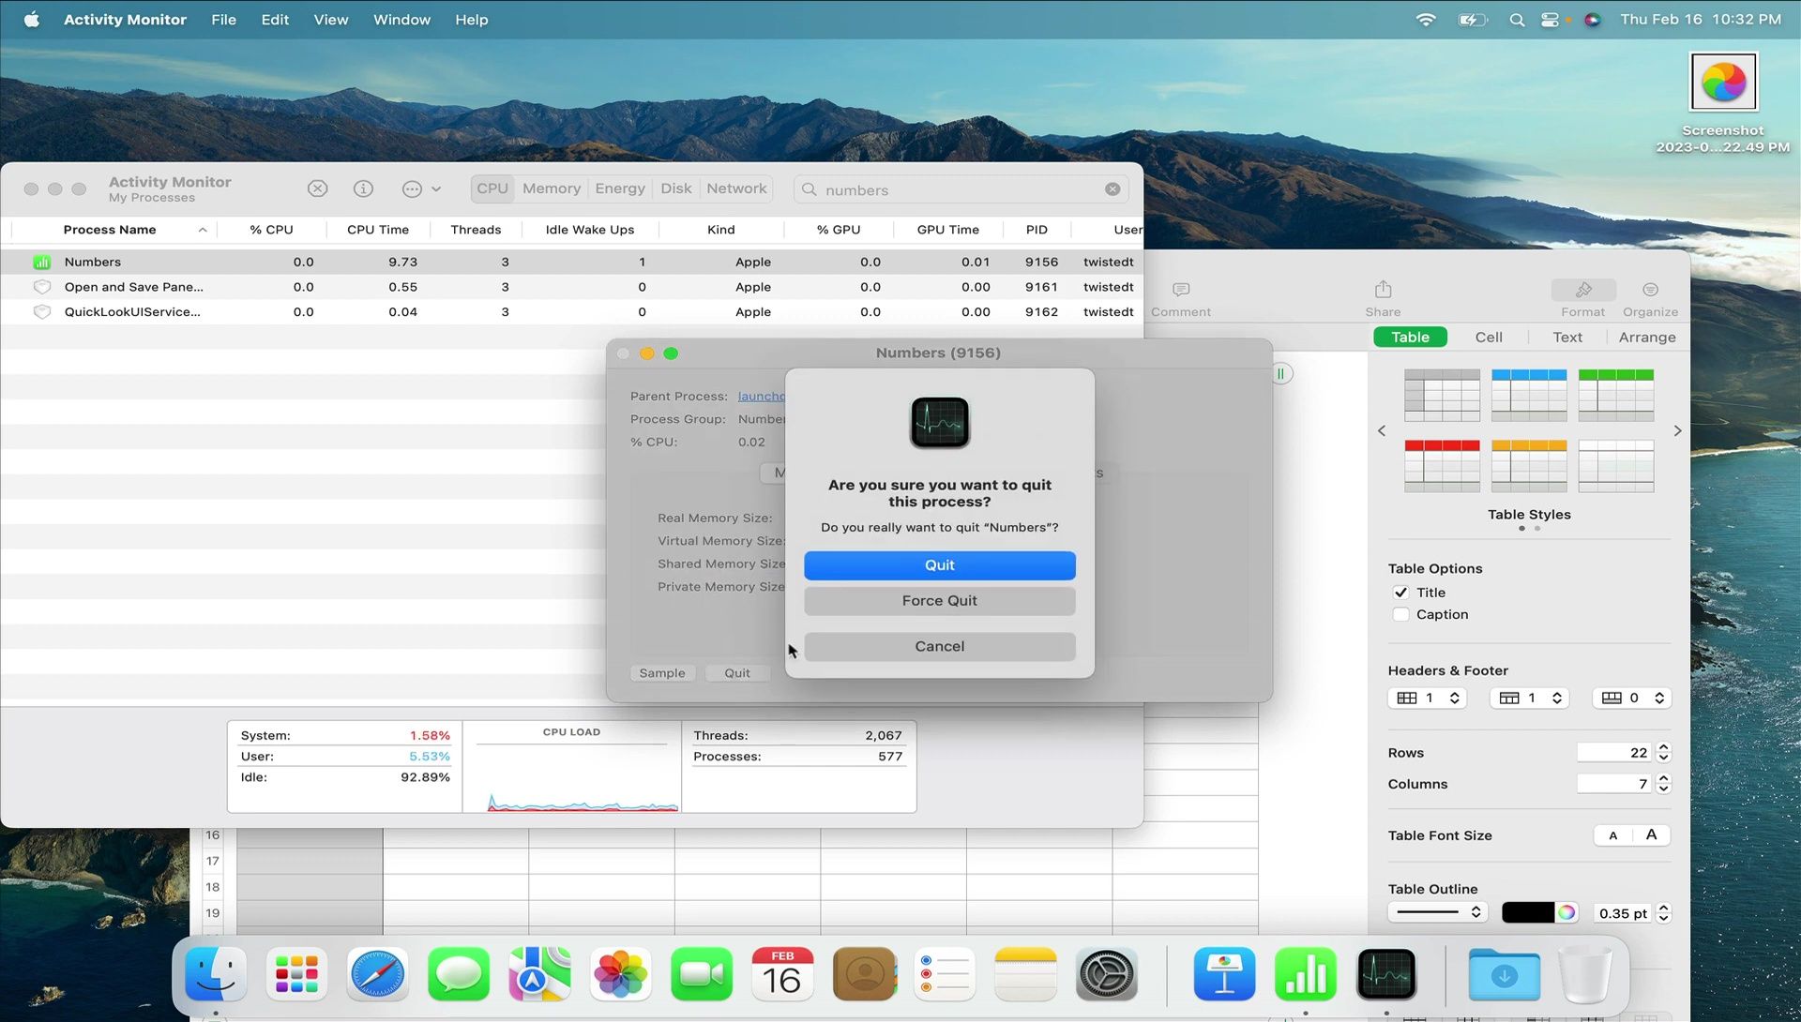Click the battery icon in the menu bar

tap(1473, 19)
